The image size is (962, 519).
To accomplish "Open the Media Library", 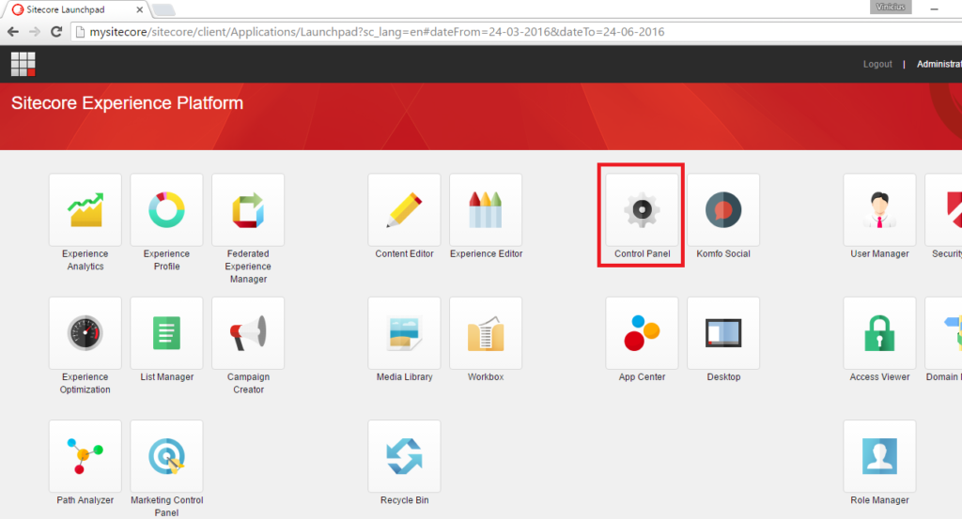I will 404,333.
